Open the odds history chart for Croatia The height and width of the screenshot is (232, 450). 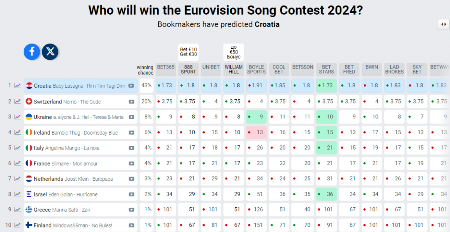[18, 86]
